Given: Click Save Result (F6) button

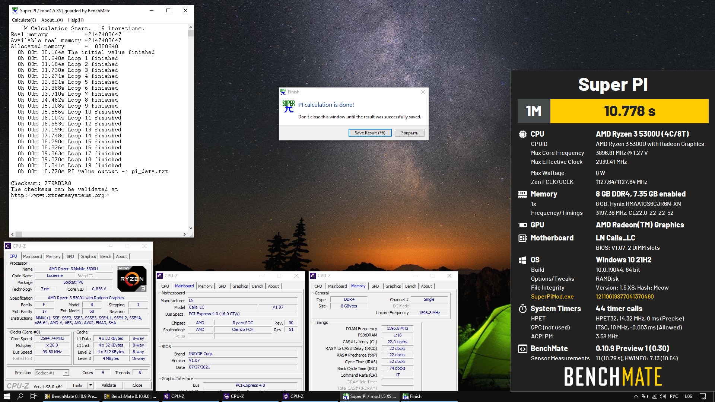Looking at the screenshot, I should coord(370,133).
